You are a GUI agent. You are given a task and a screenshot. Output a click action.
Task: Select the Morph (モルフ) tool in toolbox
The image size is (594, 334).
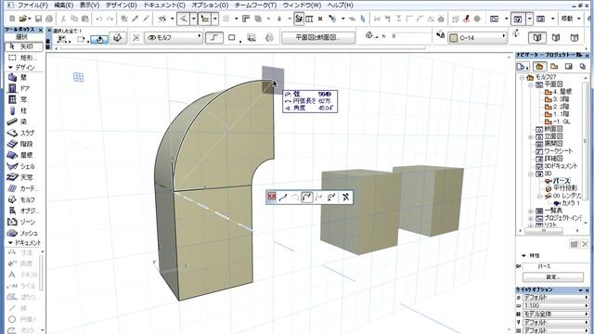22,199
